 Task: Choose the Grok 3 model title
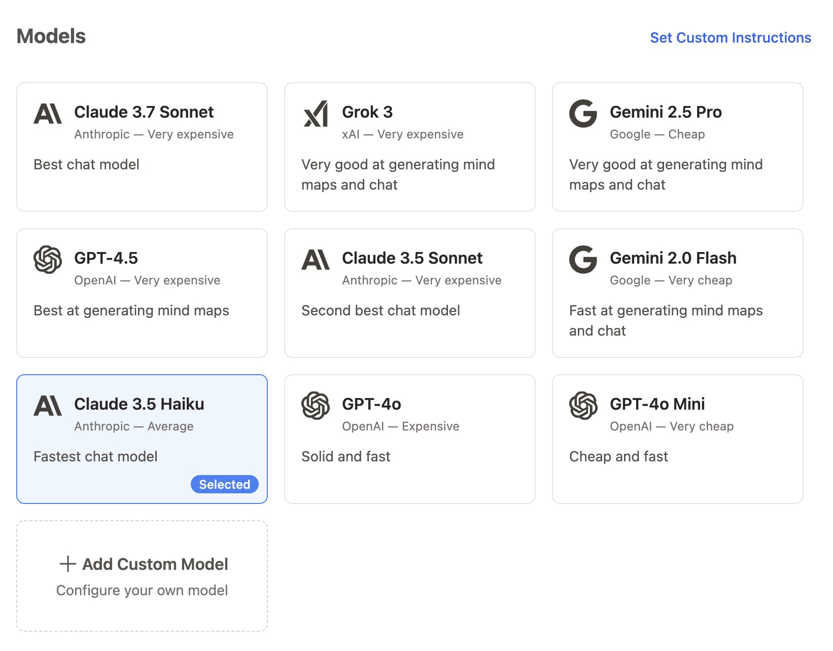[367, 112]
